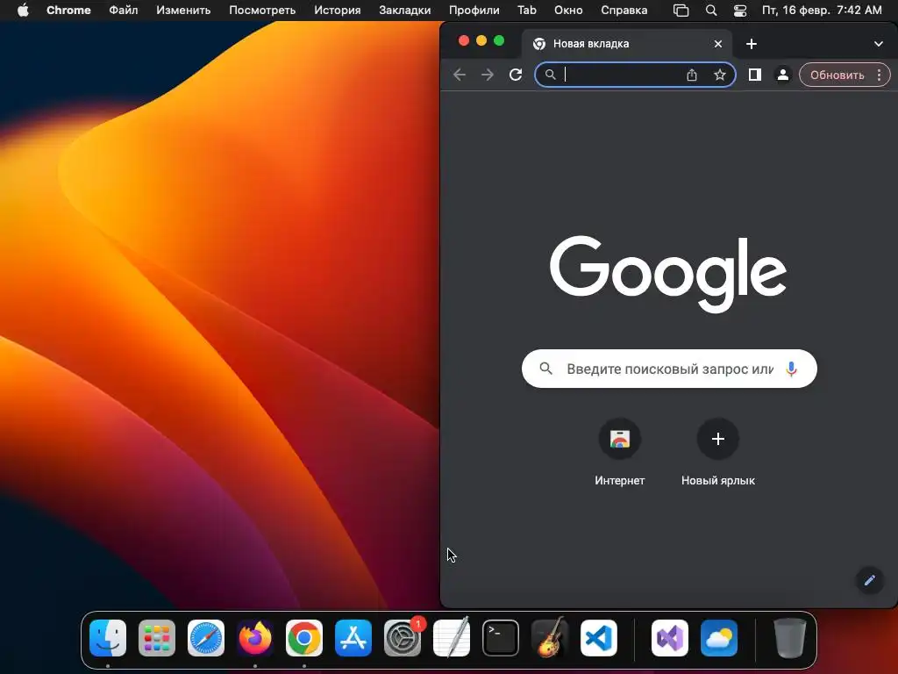Bookmark this page with the star icon

720,75
